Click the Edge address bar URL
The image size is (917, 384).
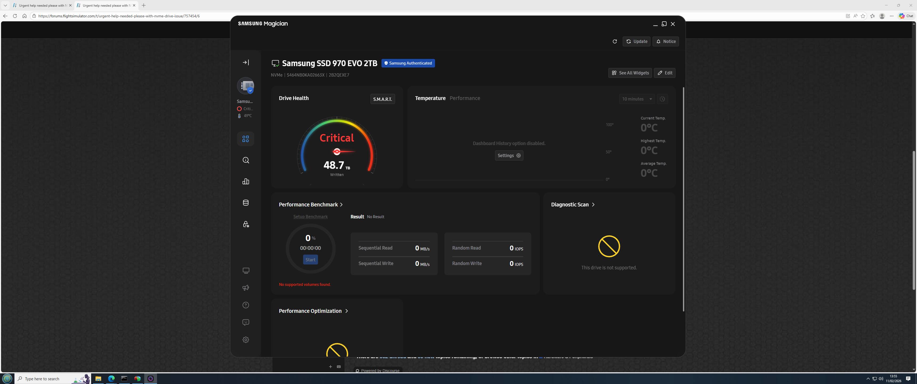(119, 16)
